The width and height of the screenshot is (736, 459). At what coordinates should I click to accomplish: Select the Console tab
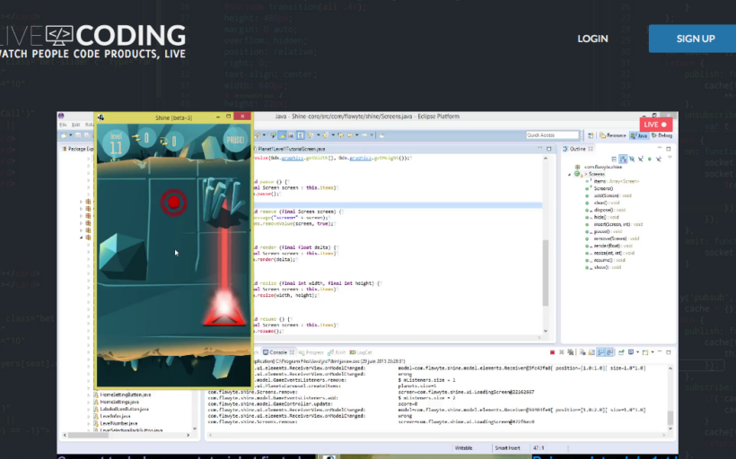(280, 353)
